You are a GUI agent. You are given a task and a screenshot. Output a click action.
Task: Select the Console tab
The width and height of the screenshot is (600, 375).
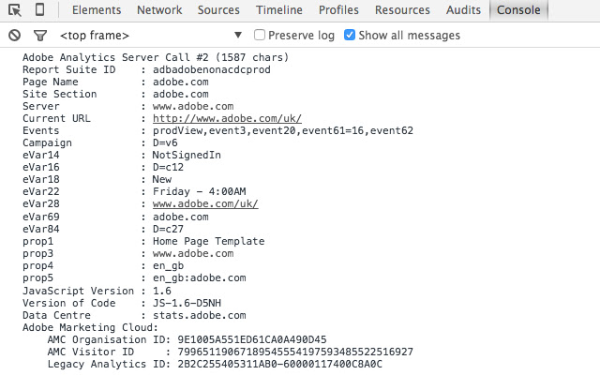pos(518,10)
